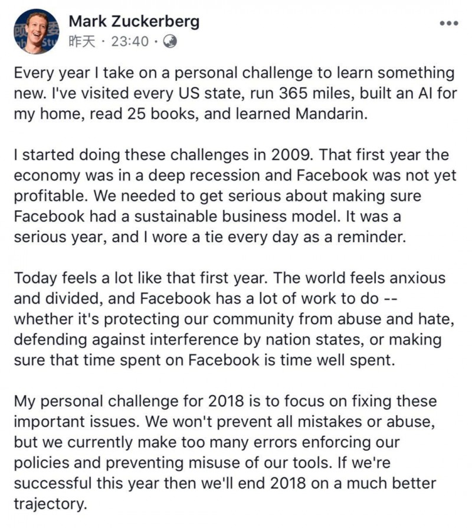
Task: Click the 昨天 timestamp of the post
Action: [82, 42]
